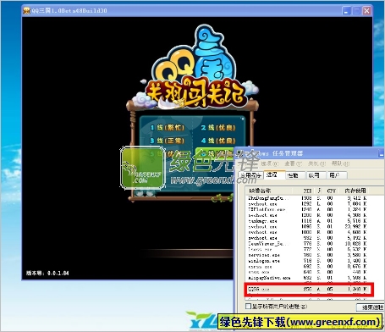Sort processes by 内存使用 column header
Viewport: 385px width, 332px height.
[355, 191]
